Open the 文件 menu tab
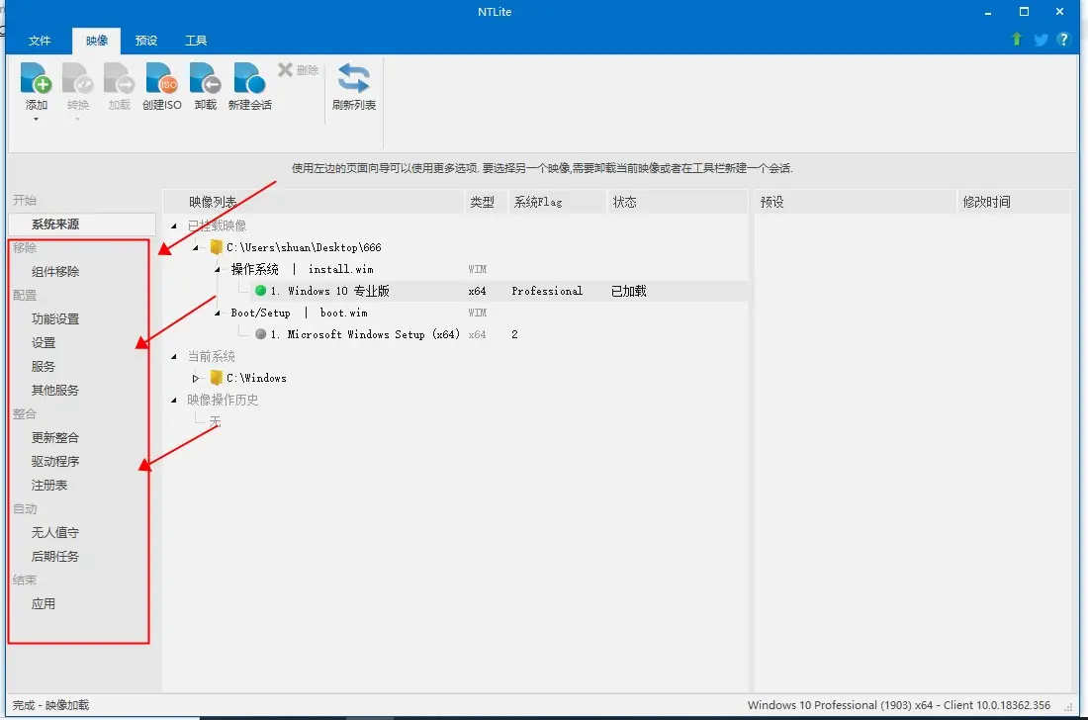This screenshot has width=1088, height=720. pos(40,41)
